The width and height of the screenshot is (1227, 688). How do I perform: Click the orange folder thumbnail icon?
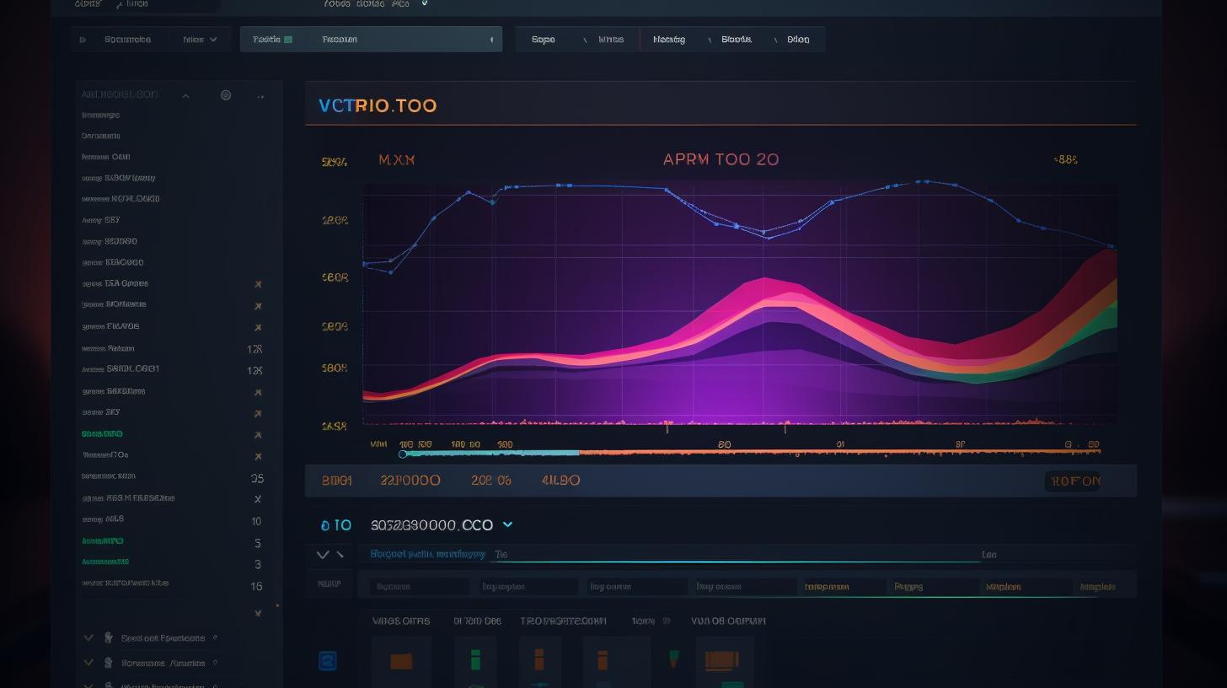(x=401, y=661)
